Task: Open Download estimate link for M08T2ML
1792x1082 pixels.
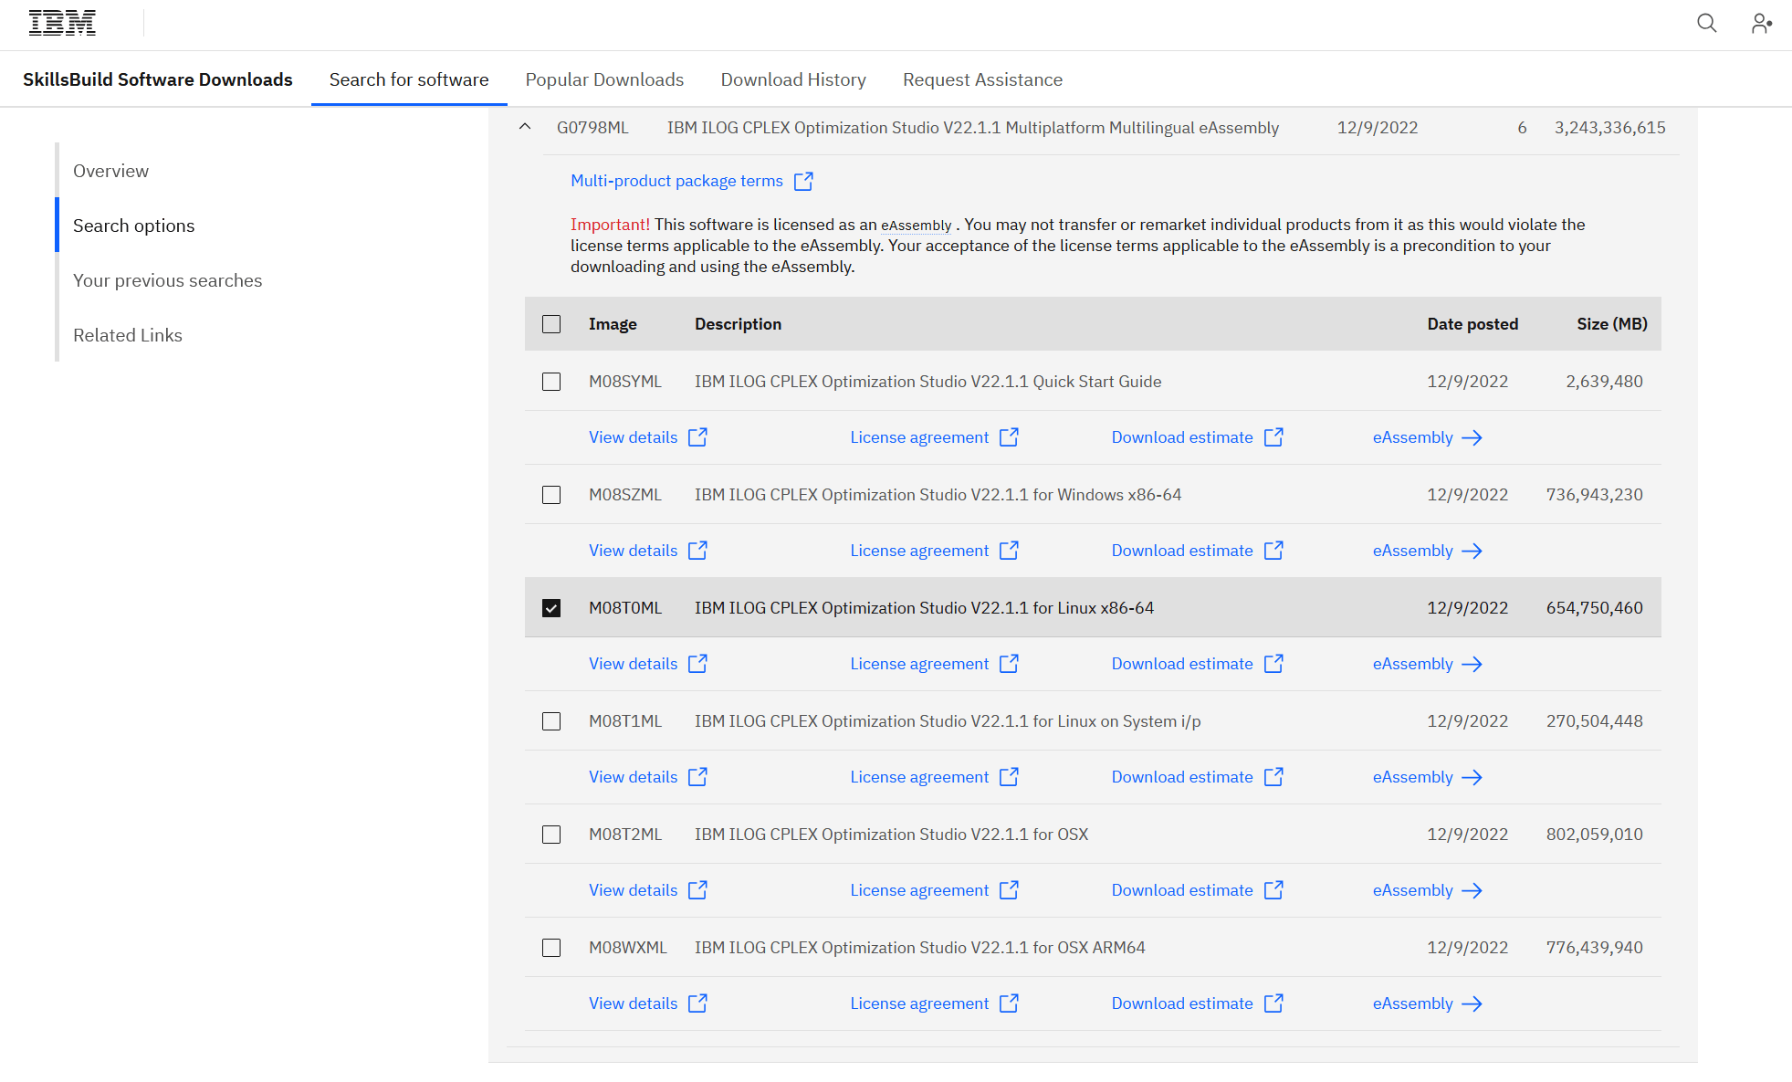Action: click(1182, 890)
